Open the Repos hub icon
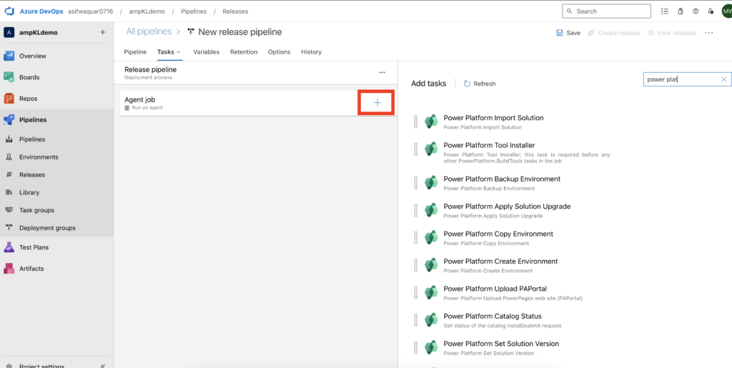The height and width of the screenshot is (368, 732). [x=9, y=99]
